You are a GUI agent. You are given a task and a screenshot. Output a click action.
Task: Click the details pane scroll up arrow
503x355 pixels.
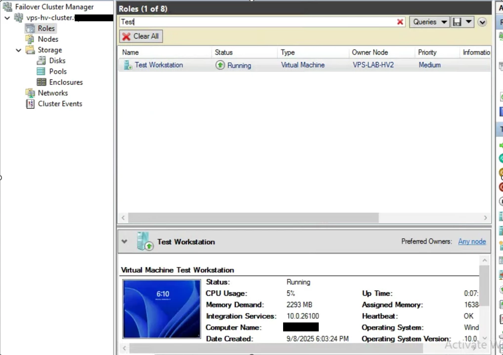[484, 260]
